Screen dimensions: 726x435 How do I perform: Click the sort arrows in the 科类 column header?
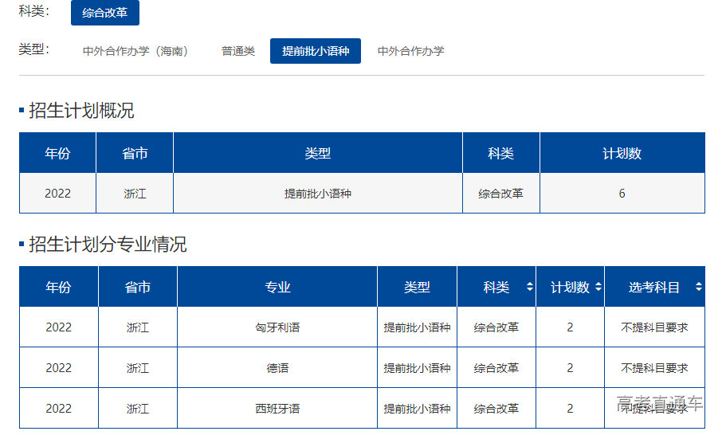click(x=530, y=287)
